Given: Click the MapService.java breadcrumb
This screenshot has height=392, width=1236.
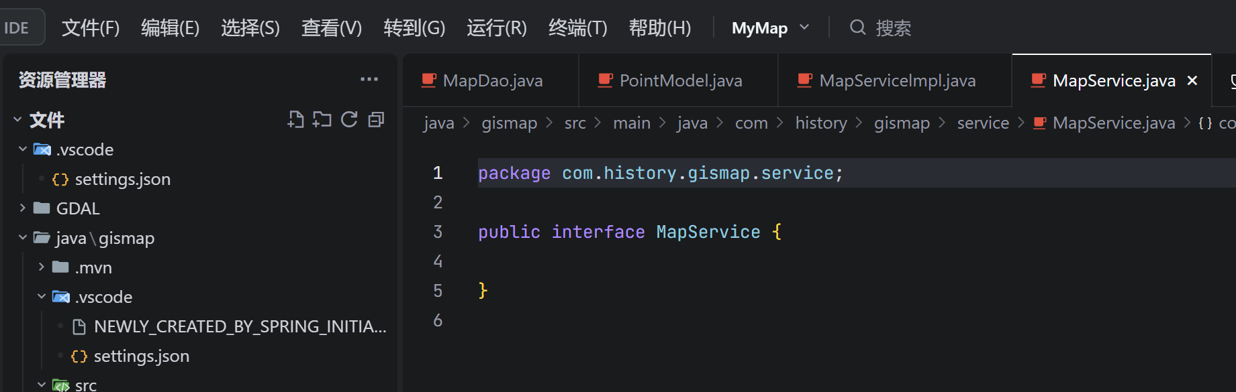Looking at the screenshot, I should tap(1114, 123).
